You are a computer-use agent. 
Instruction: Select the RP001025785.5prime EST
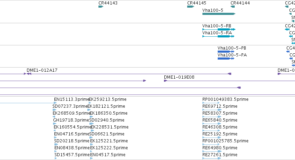point(211,144)
